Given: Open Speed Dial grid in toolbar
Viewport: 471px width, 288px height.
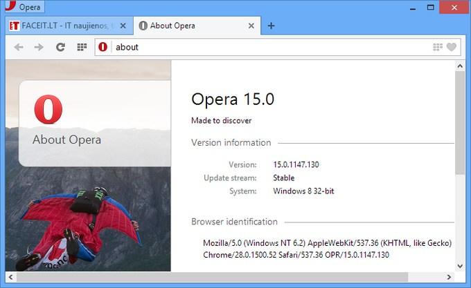Looking at the screenshot, I should (82, 47).
